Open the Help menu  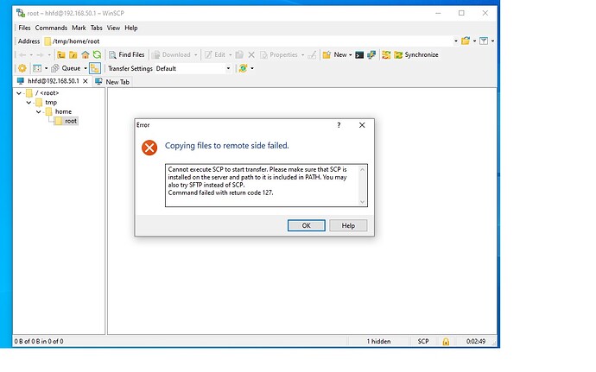tap(130, 28)
